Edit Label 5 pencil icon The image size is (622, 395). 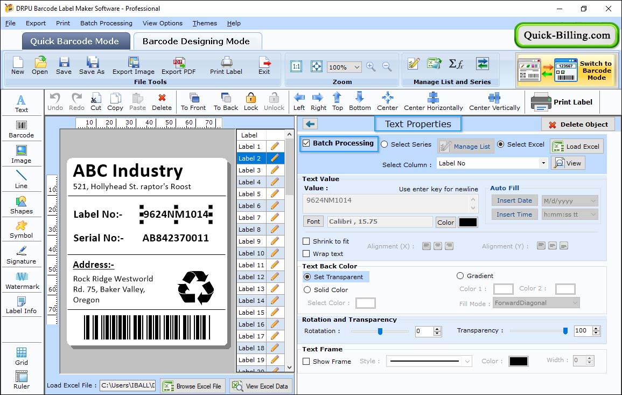point(275,194)
